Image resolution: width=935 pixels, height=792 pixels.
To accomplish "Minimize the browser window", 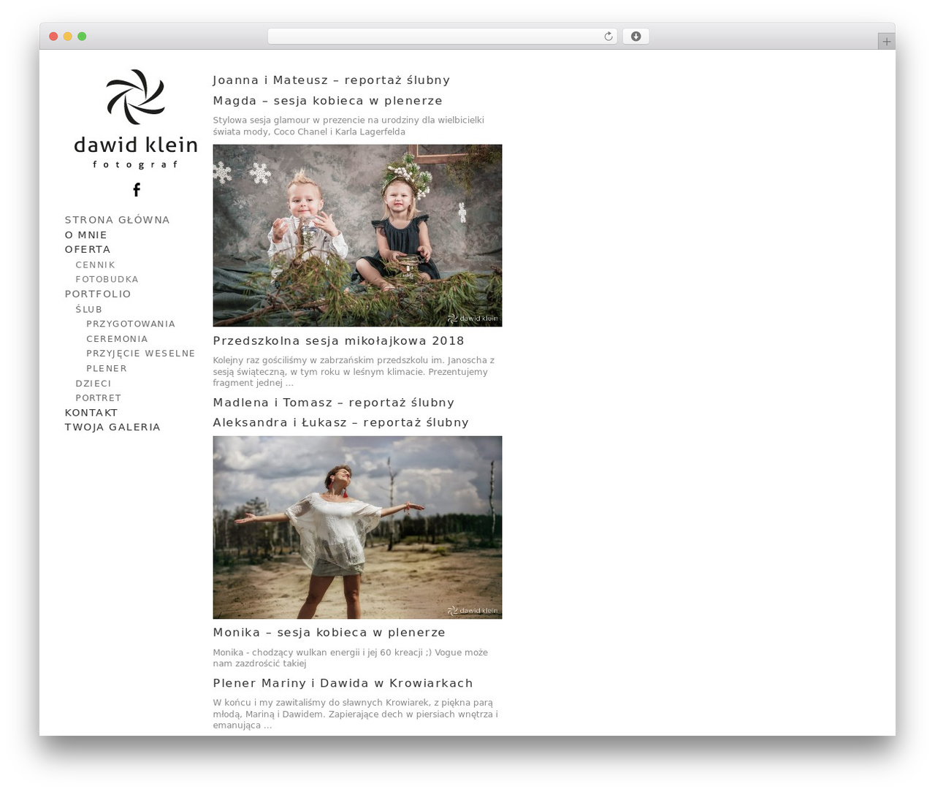I will click(68, 37).
